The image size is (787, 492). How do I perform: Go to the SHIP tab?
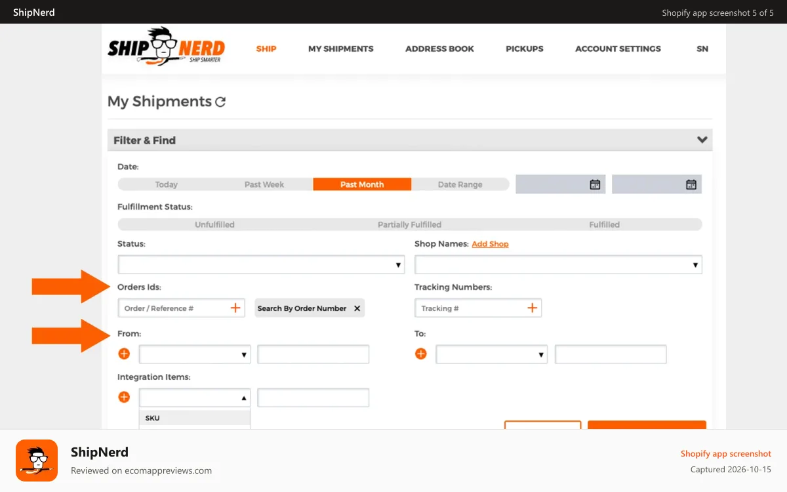(266, 49)
